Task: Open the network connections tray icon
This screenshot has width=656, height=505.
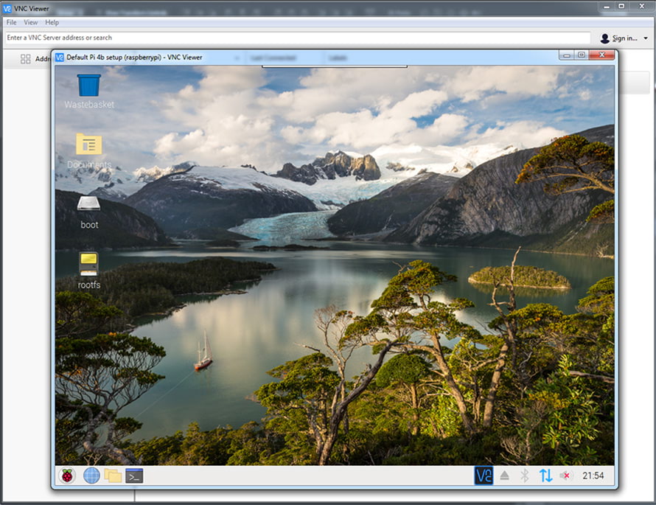Action: [545, 476]
